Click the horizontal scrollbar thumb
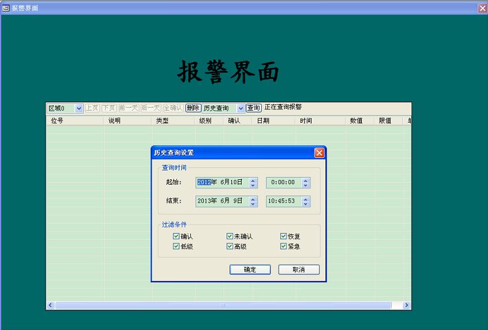488x330 pixels. (x=223, y=305)
